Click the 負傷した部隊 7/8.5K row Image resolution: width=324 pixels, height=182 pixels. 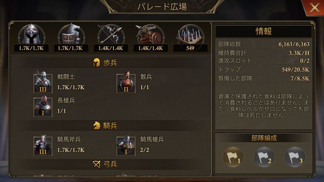[264, 78]
